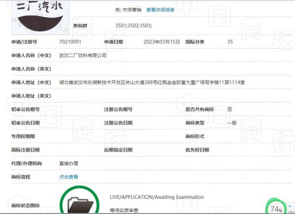This screenshot has width=295, height=214.
Task: Click the 申请/注册号 field label
Action: click(24, 42)
